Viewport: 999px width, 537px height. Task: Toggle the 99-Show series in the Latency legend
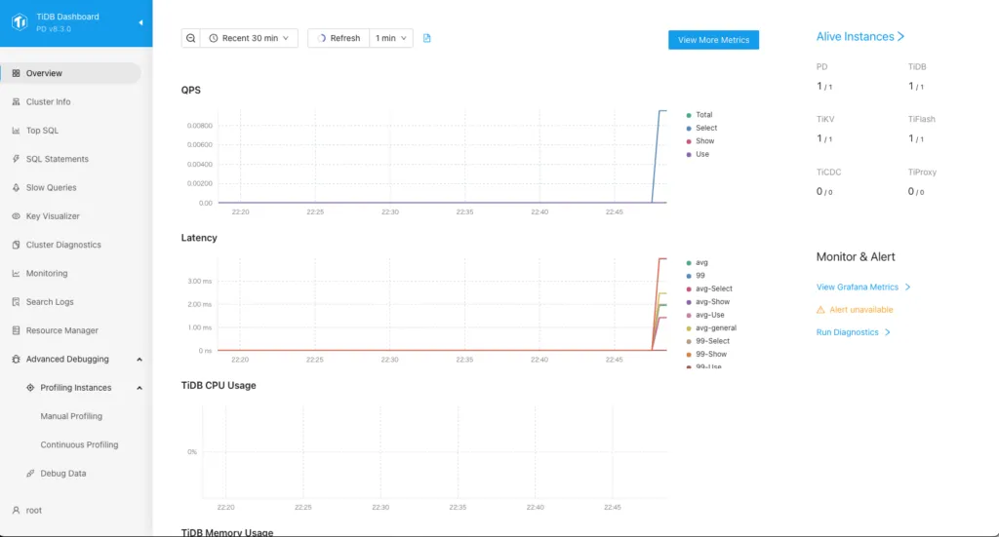[706, 355]
